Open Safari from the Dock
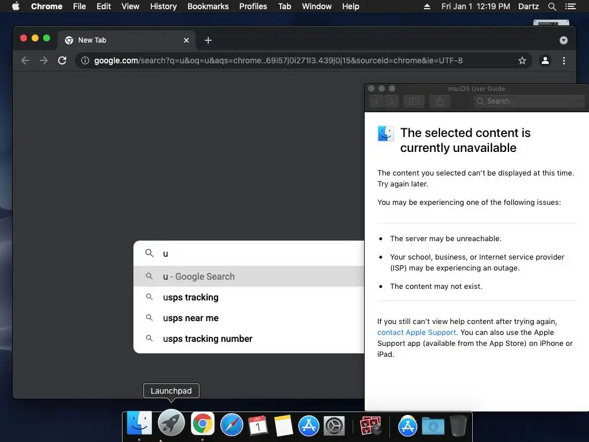This screenshot has width=589, height=442. click(231, 425)
